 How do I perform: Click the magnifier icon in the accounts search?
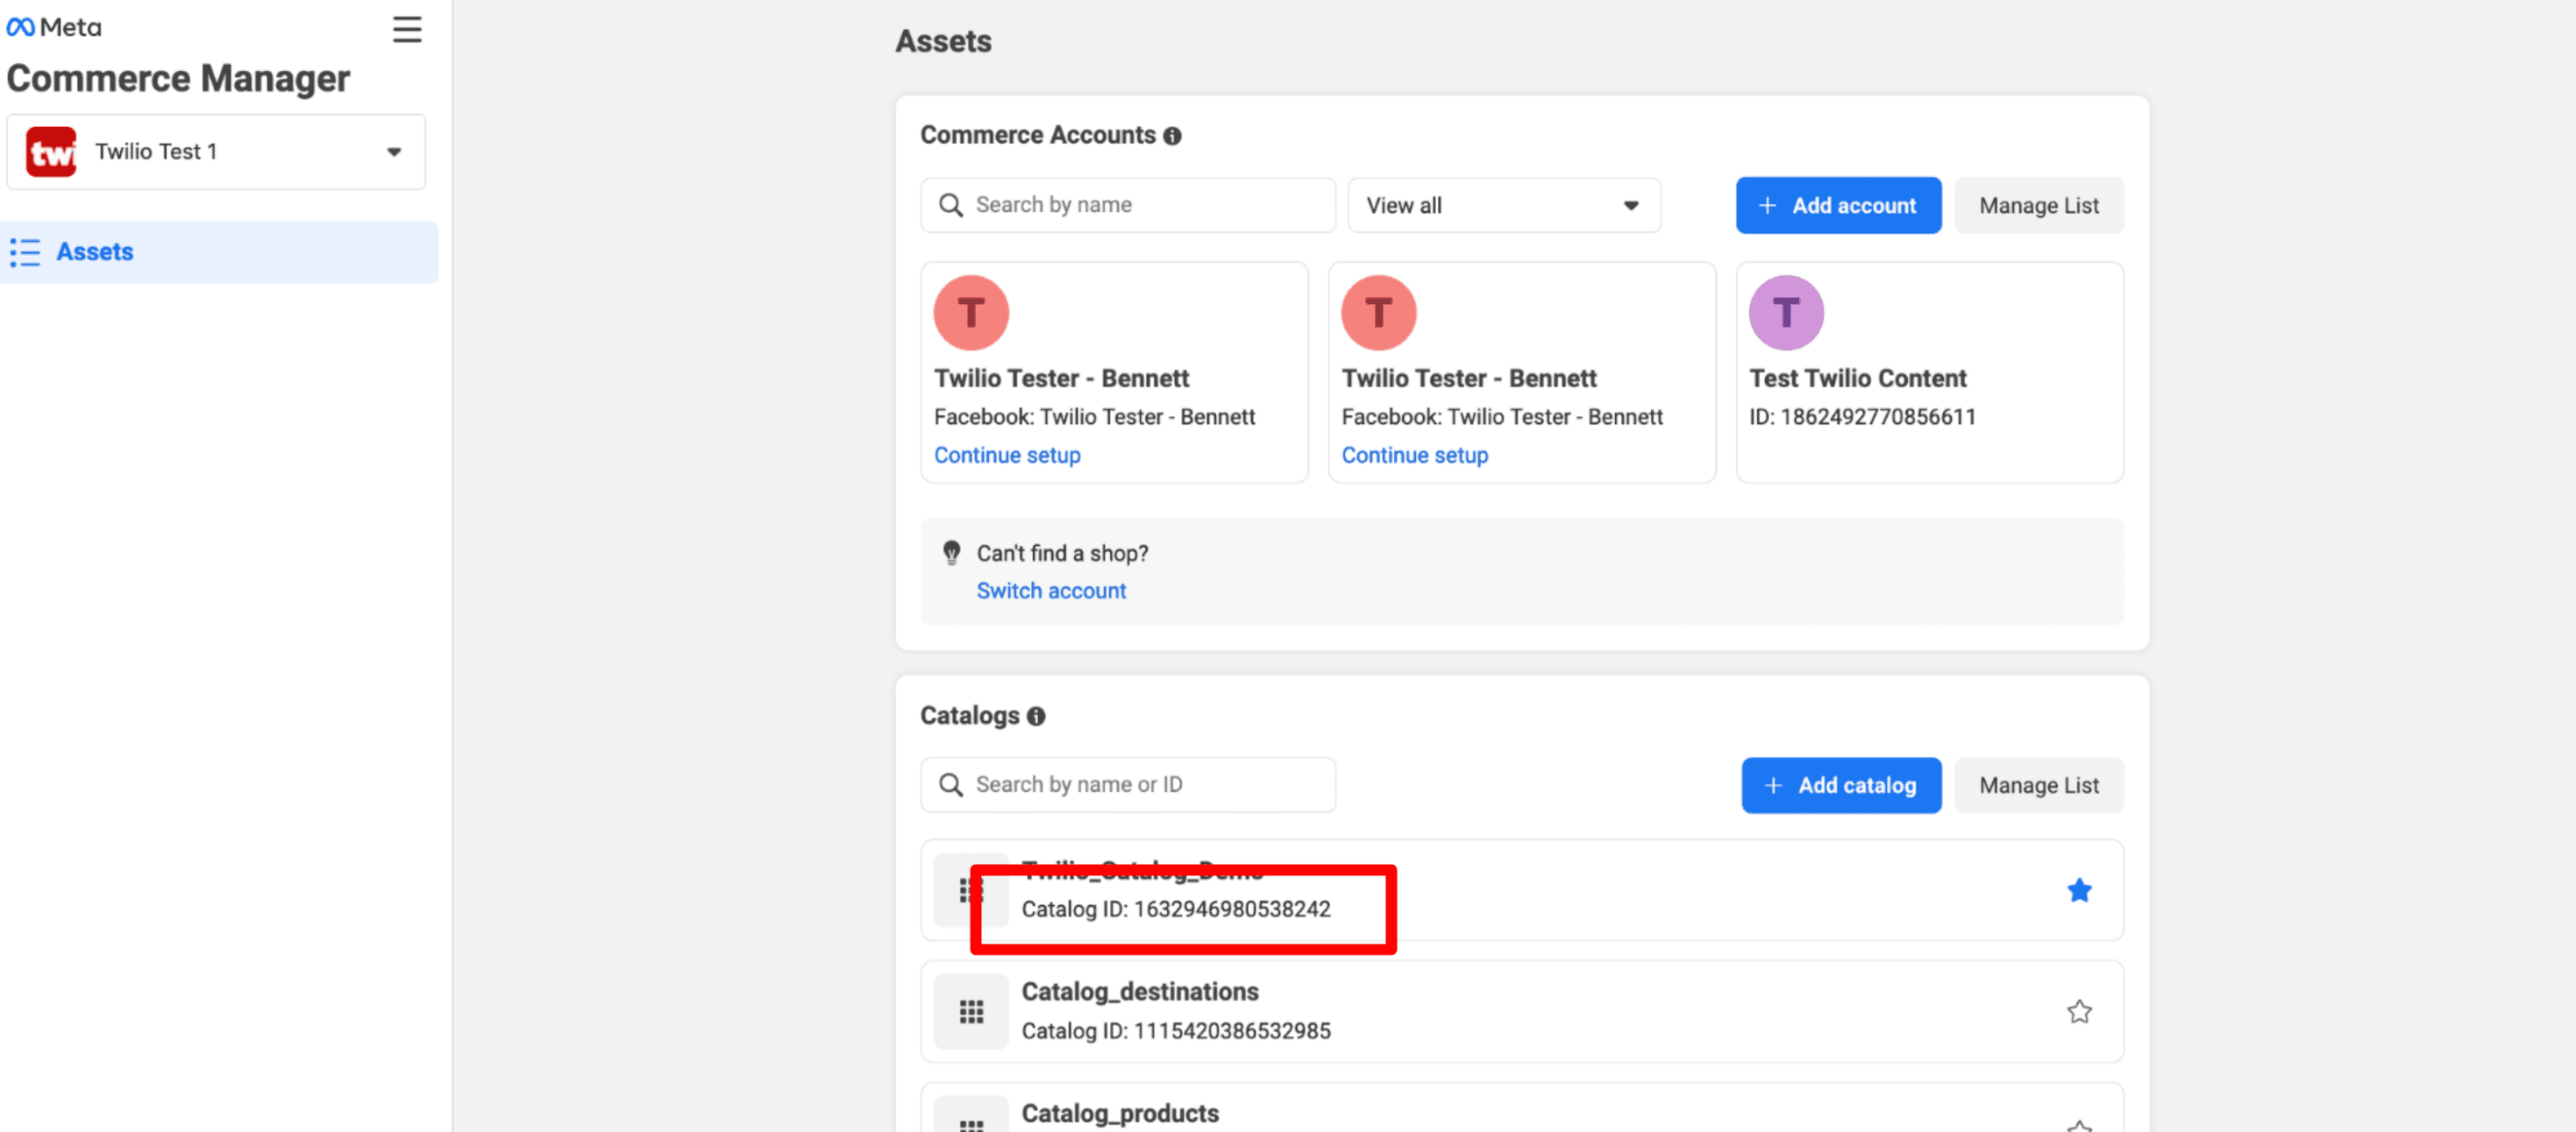point(950,205)
